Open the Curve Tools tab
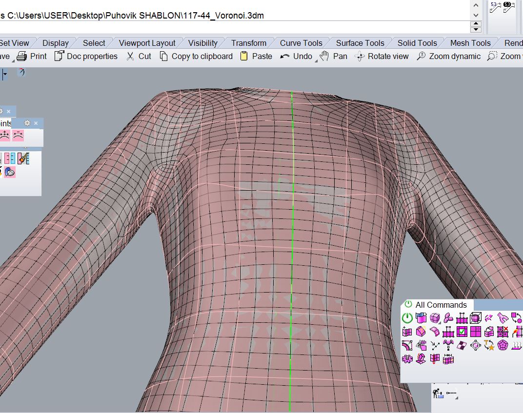This screenshot has width=523, height=413. pos(301,43)
